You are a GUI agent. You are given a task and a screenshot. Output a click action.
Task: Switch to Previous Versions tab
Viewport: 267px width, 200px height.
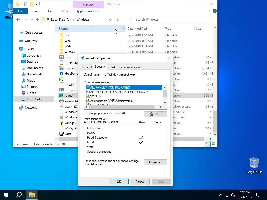tap(130, 67)
